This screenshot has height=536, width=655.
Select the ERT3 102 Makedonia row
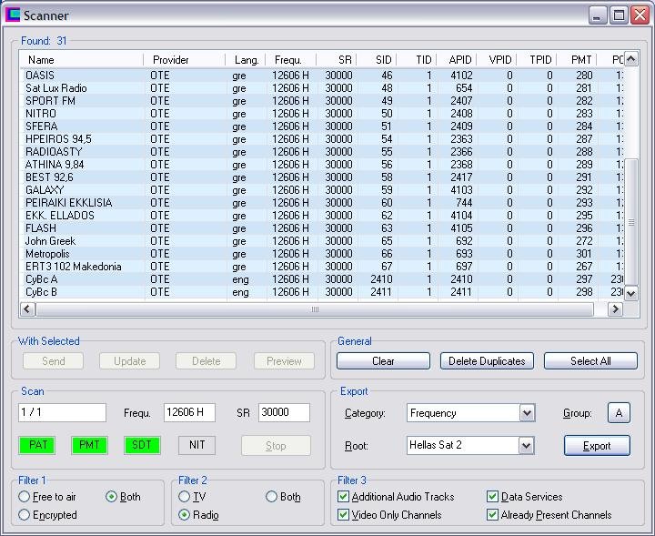(x=322, y=267)
